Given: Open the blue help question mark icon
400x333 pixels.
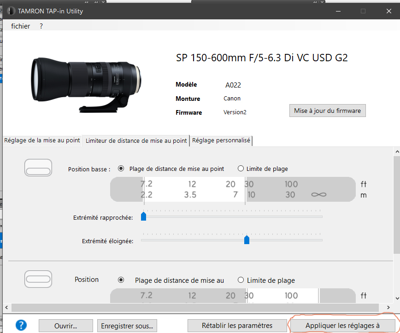Looking at the screenshot, I should pyautogui.click(x=21, y=325).
